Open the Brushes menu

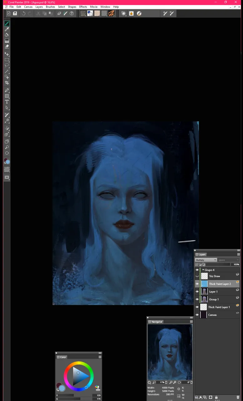tap(50, 7)
